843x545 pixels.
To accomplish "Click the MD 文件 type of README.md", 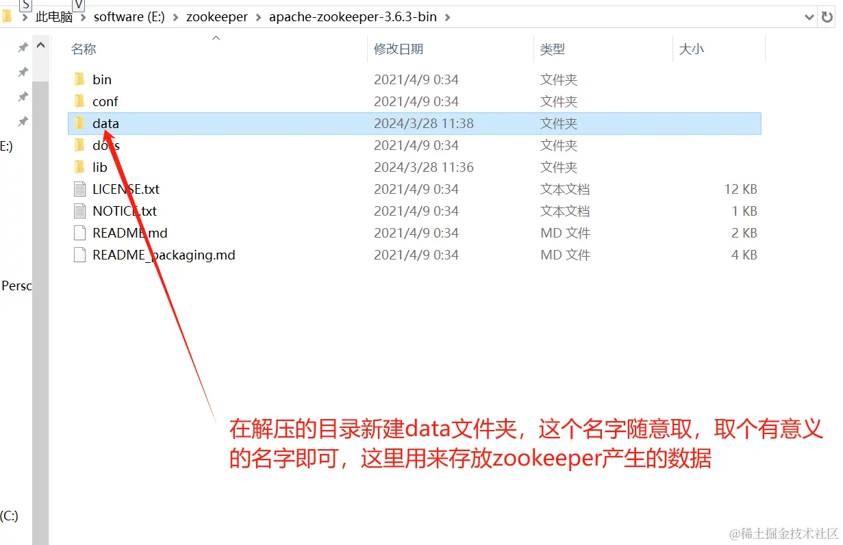I will pos(566,233).
